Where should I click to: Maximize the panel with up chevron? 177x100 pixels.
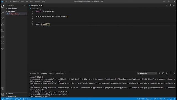(170, 73)
